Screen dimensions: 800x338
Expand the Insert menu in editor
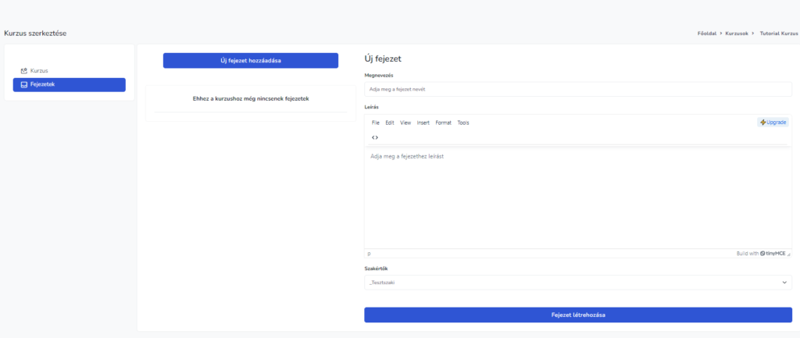tap(423, 123)
